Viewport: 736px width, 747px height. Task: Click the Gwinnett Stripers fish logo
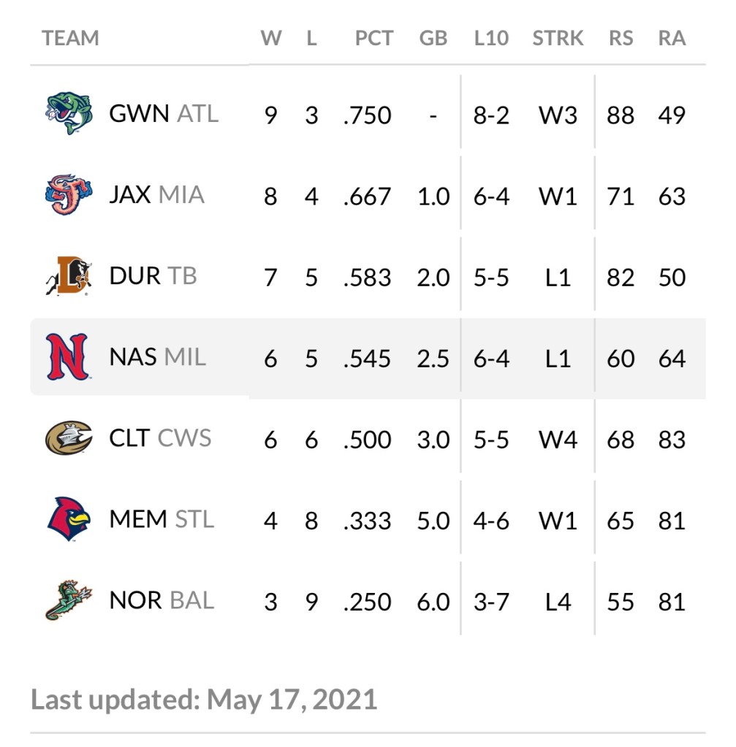(x=69, y=113)
